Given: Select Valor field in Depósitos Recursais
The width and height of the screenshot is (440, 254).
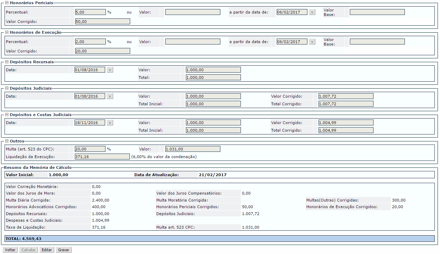Looking at the screenshot, I should pyautogui.click(x=213, y=70).
